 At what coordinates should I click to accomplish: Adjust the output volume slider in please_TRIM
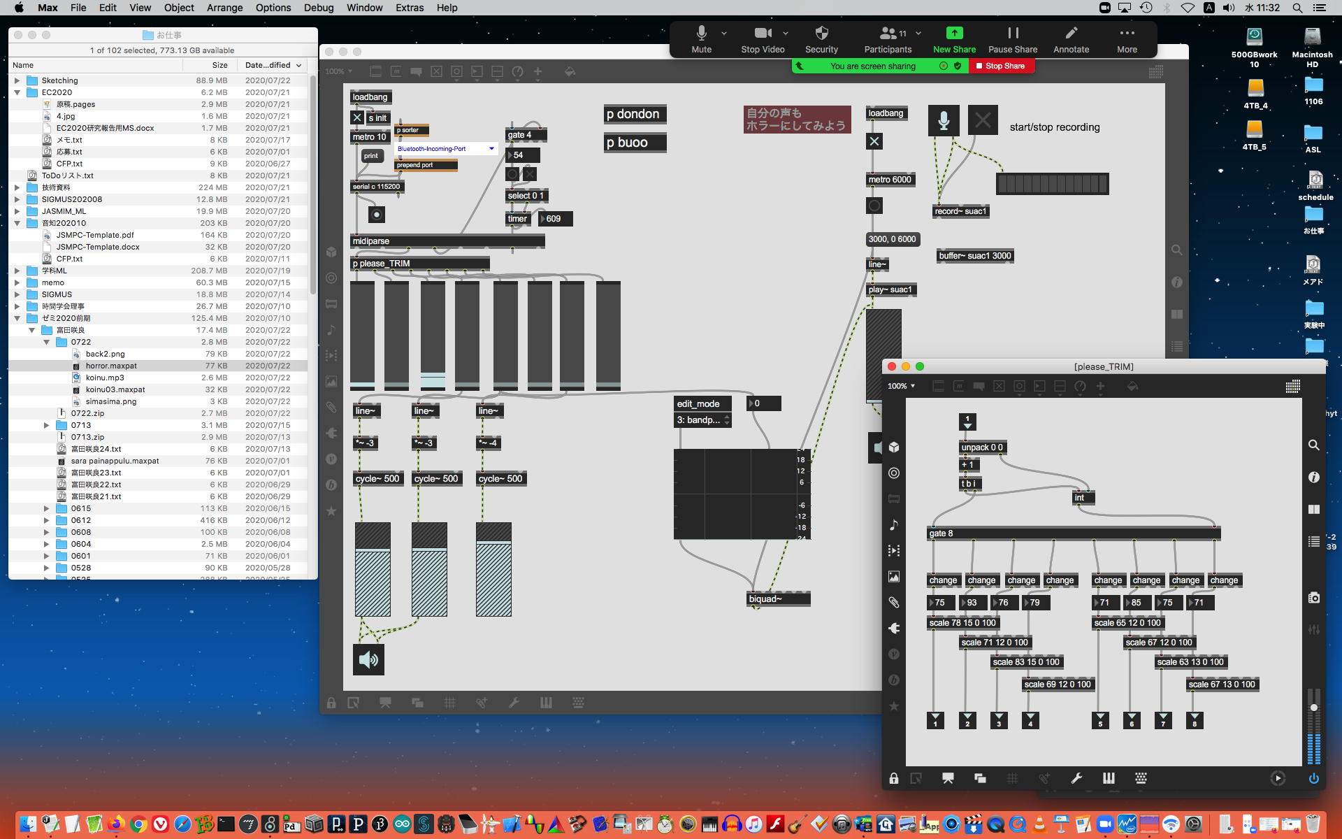click(x=1314, y=708)
